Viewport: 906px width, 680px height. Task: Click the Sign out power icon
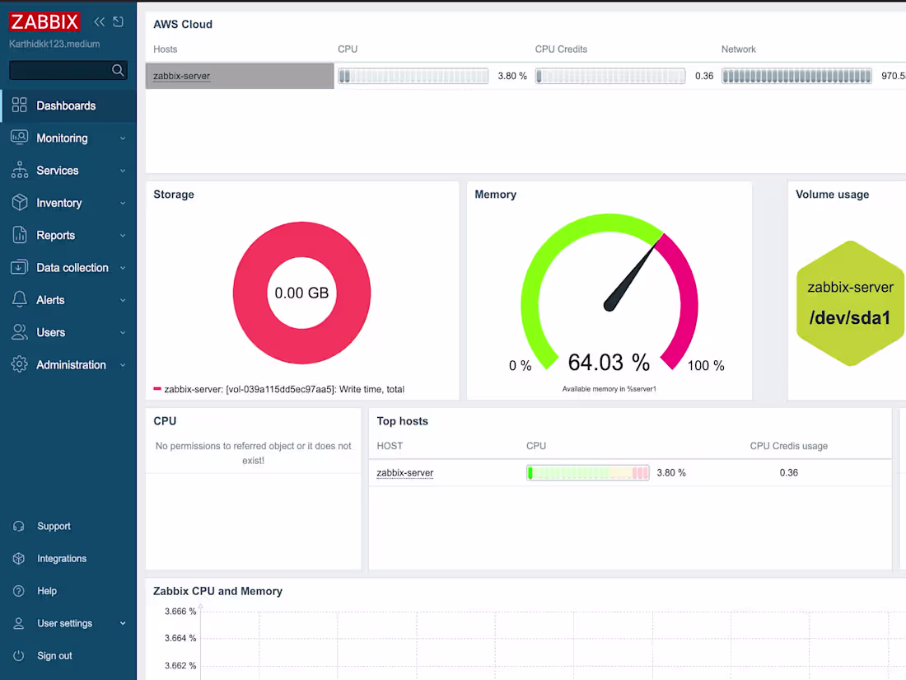coord(19,655)
